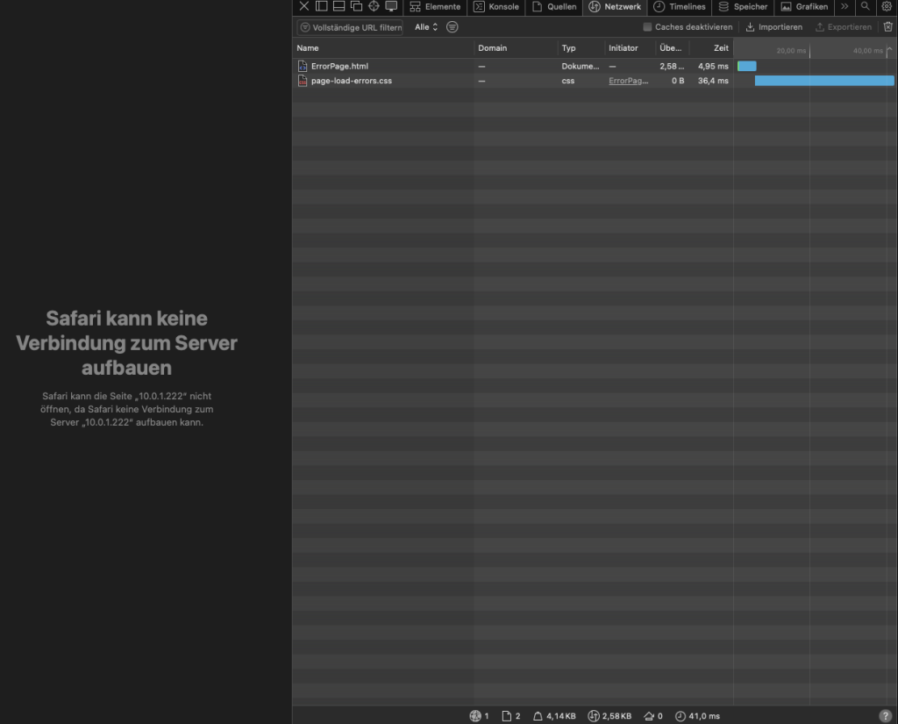Screen dimensions: 898x724
Task: Switch to the Speicher tab
Action: click(x=743, y=7)
